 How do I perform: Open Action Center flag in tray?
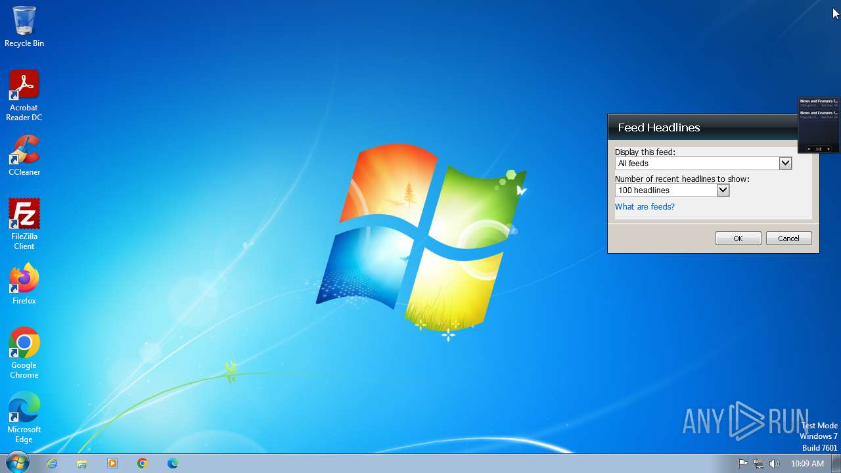tap(743, 463)
